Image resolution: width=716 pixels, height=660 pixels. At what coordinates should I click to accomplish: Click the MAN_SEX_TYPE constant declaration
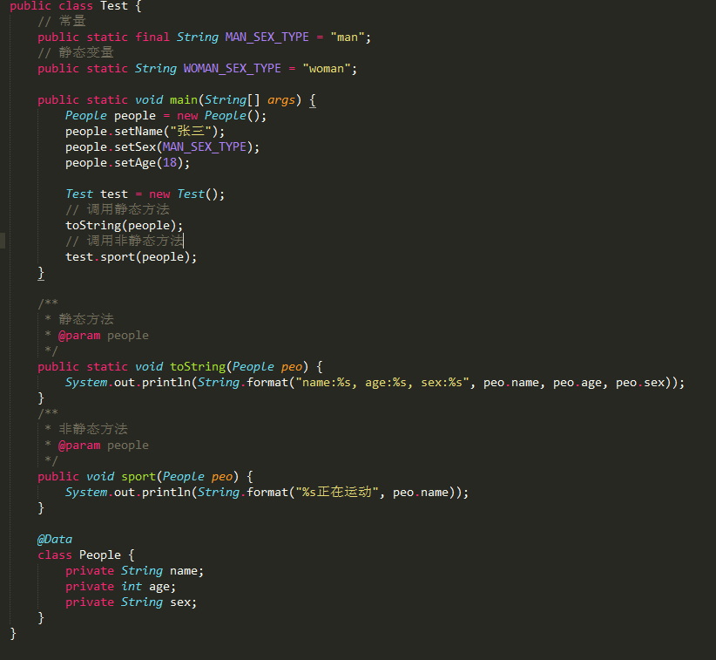pos(267,37)
